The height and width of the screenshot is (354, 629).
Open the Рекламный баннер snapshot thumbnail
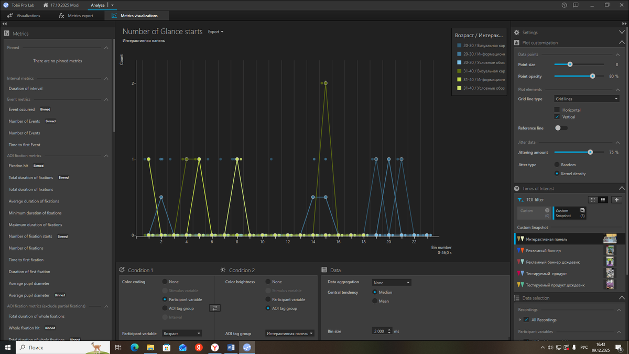point(610,251)
